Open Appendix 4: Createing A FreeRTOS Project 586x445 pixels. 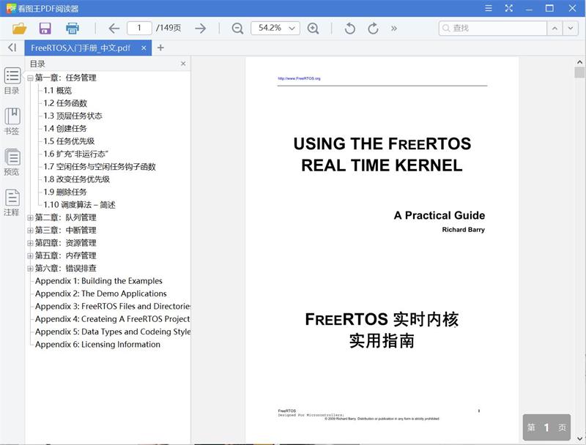[113, 319]
